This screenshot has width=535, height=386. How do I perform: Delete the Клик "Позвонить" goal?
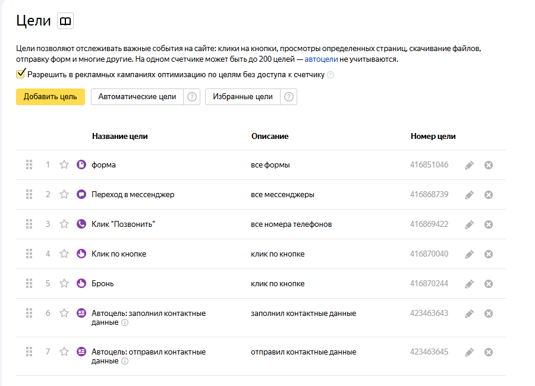pyautogui.click(x=489, y=224)
